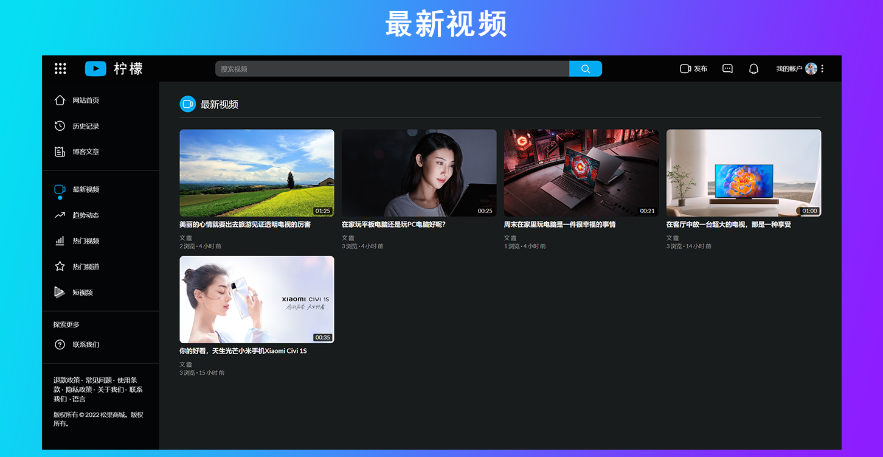The image size is (883, 457).
Task: Click the 语言 footer link
Action: pyautogui.click(x=79, y=400)
